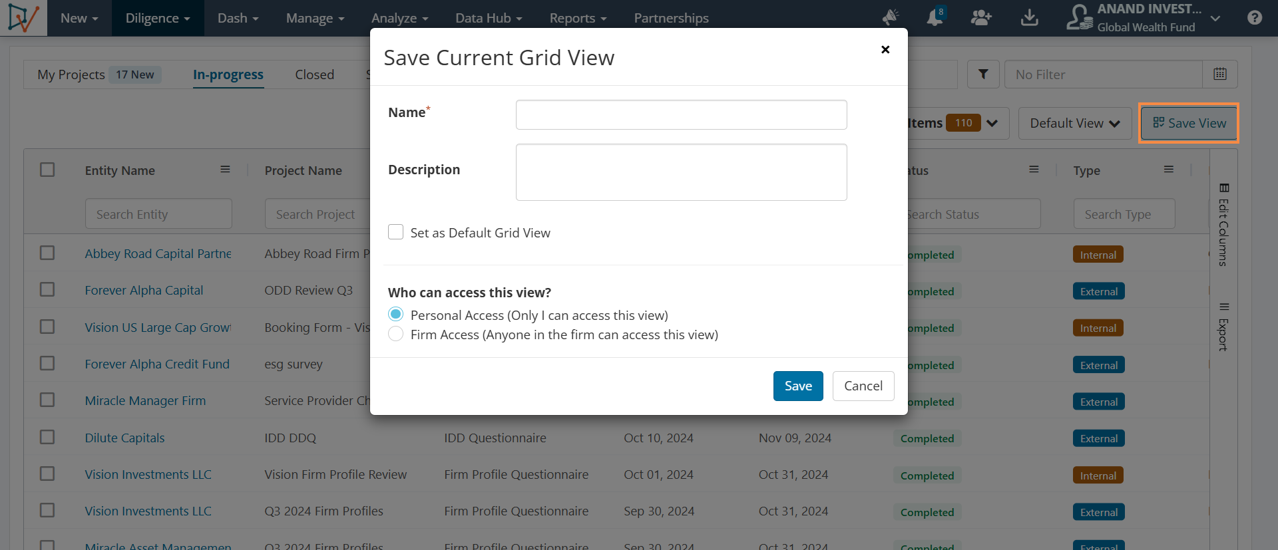Check the Abbey Road Capital Partners row

coord(47,253)
